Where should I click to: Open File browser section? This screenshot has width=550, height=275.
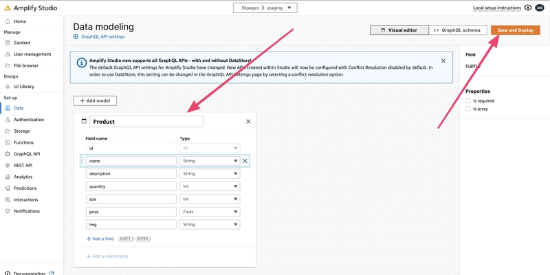[x=26, y=65]
